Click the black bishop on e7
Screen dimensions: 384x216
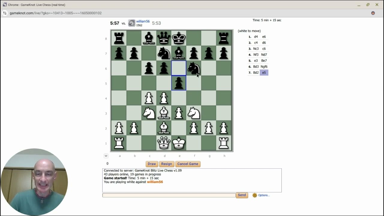[x=179, y=53]
